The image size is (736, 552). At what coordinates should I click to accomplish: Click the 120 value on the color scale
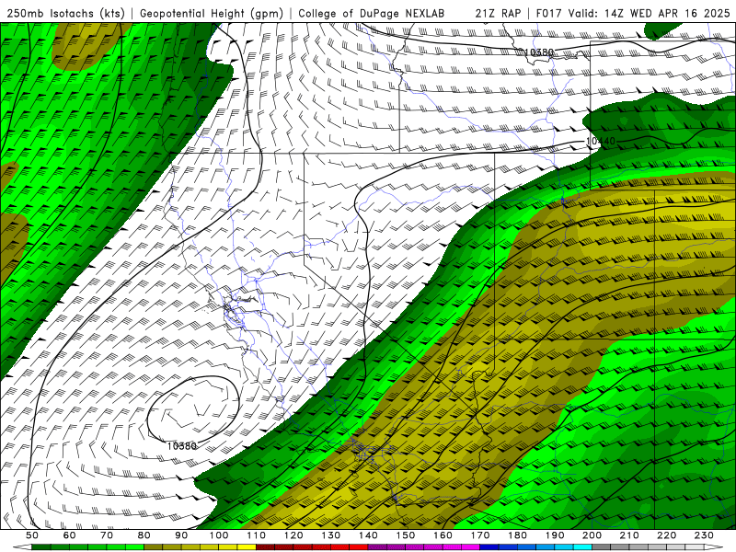tap(293, 535)
